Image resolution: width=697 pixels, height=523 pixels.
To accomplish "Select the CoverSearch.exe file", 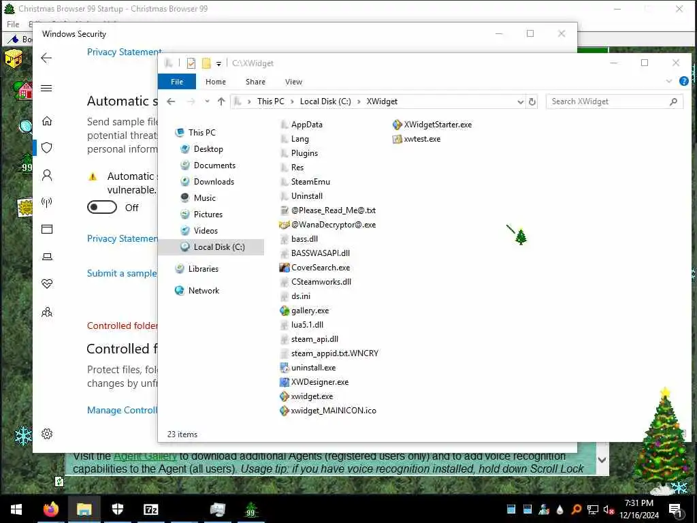I will [x=314, y=268].
